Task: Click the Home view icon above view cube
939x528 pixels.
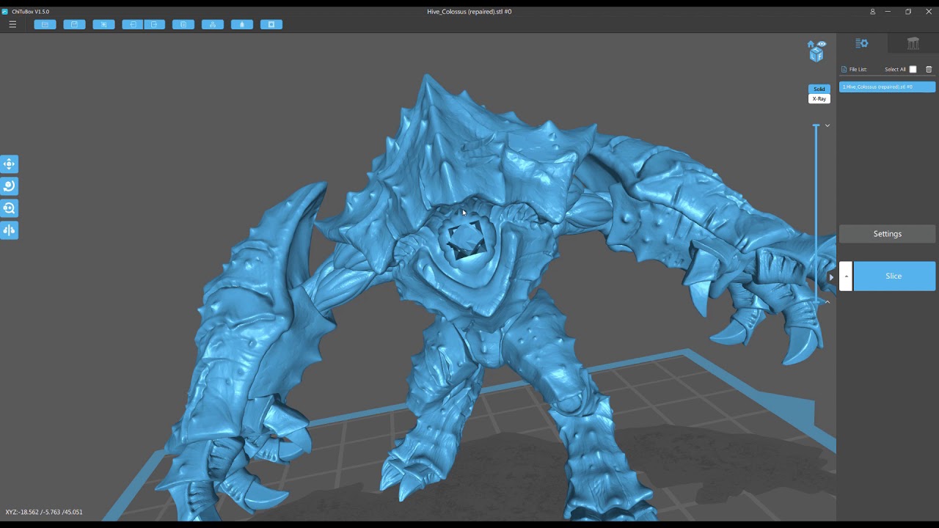Action: coord(811,44)
